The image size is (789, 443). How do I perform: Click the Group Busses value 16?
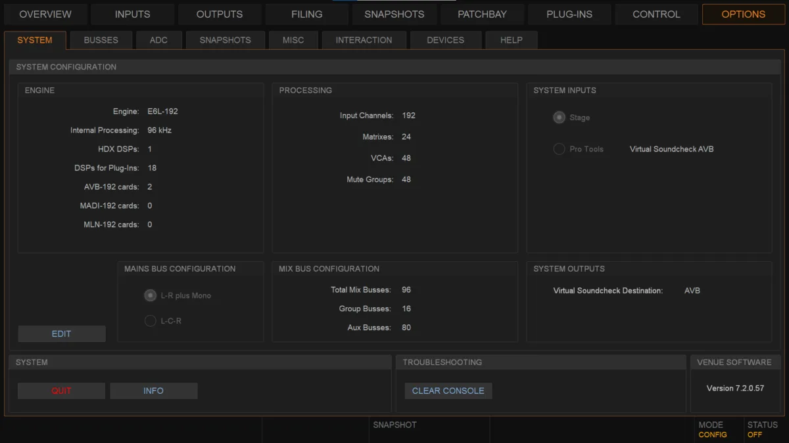(x=406, y=308)
